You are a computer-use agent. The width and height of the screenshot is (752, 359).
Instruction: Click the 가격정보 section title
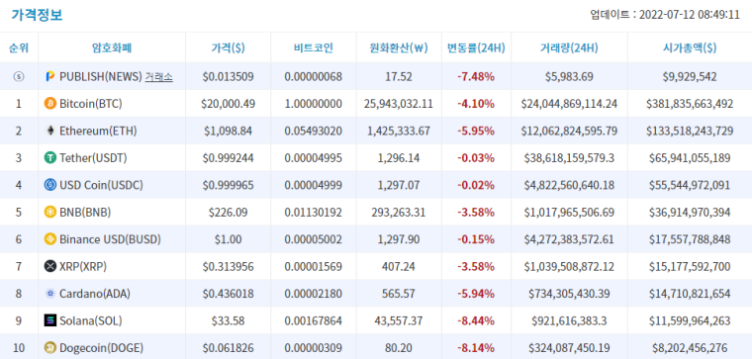37,15
